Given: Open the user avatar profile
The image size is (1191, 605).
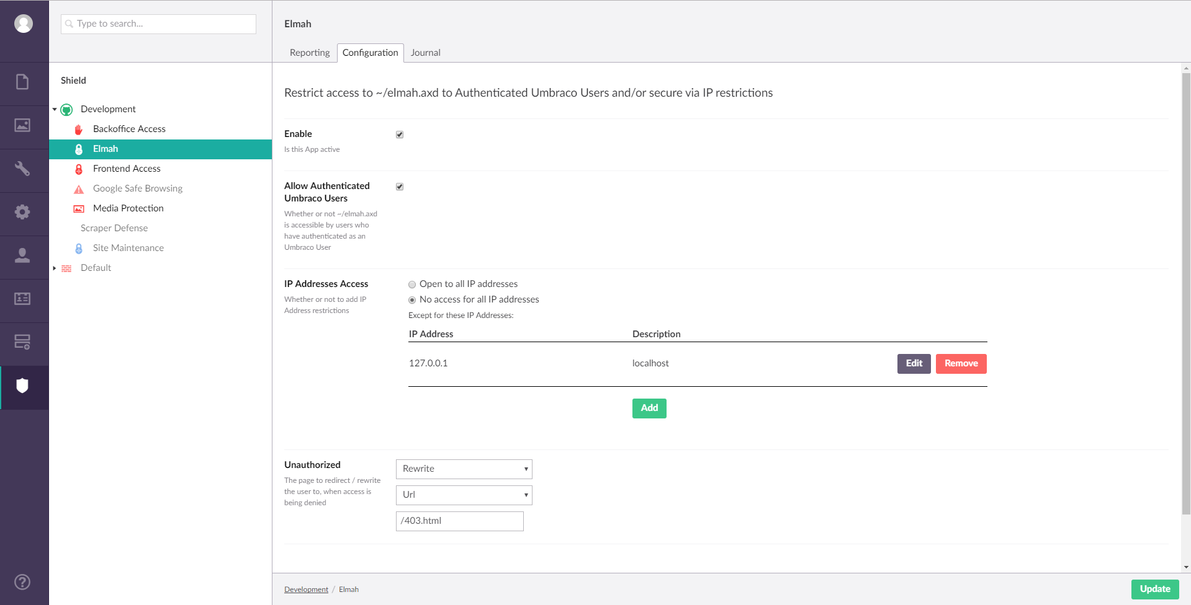Looking at the screenshot, I should point(24,24).
